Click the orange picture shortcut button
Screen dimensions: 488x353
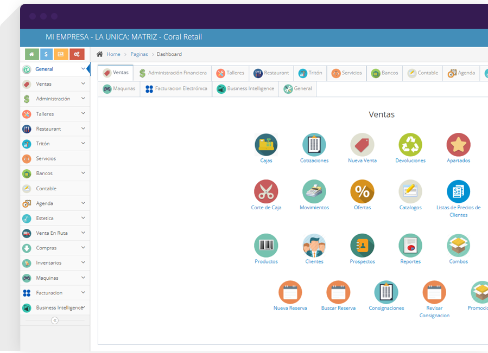(61, 54)
